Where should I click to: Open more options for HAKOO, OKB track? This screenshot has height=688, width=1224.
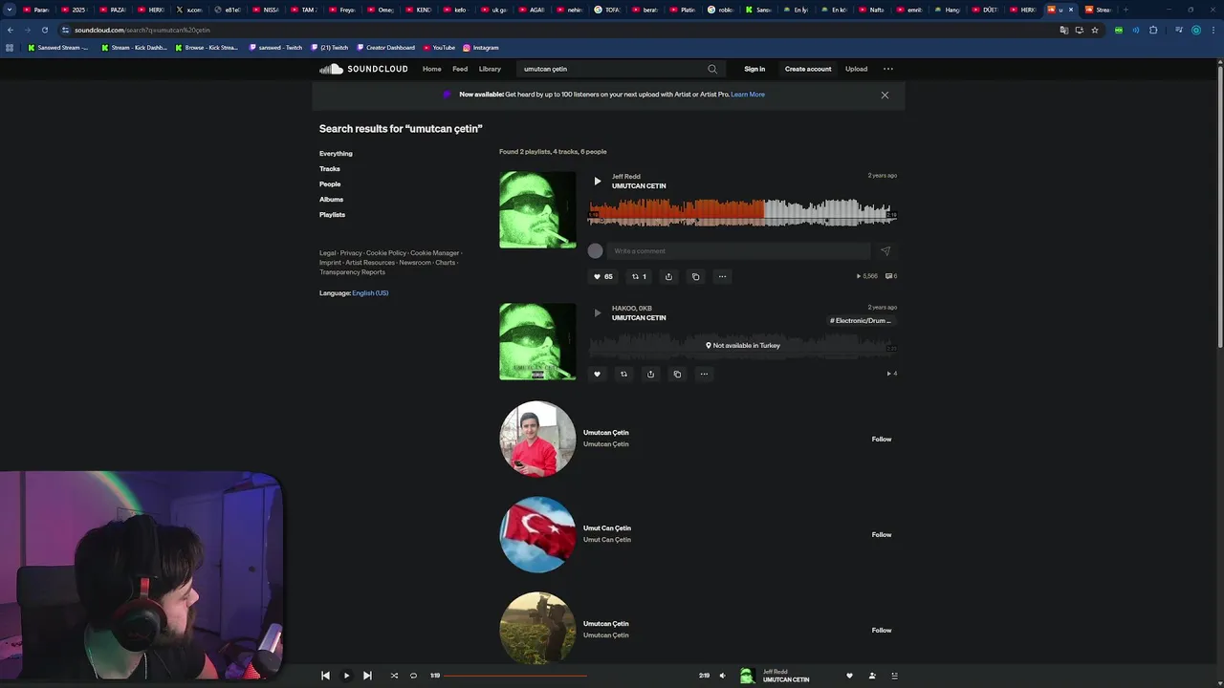click(x=704, y=375)
